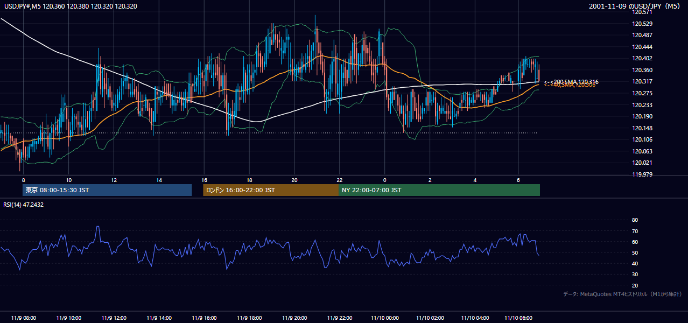688x323 pixels.
Task: Click hour tick 18 under the price chart
Action: (249, 180)
